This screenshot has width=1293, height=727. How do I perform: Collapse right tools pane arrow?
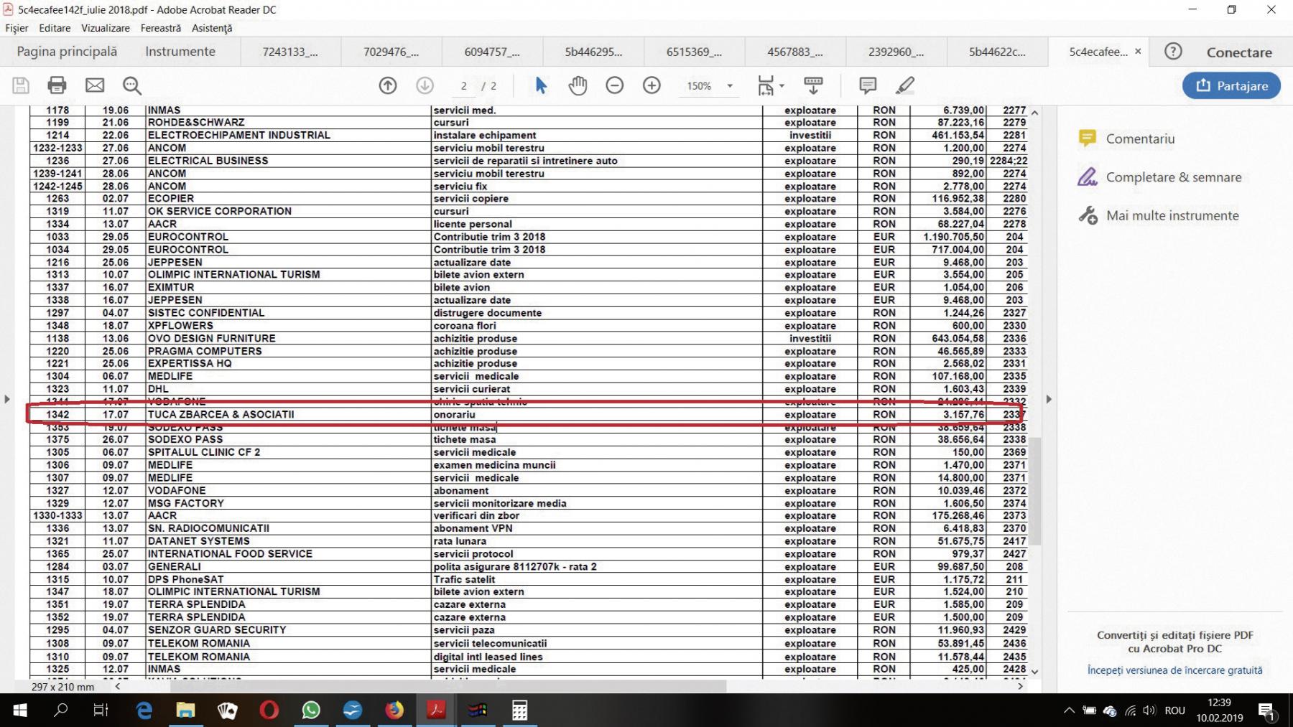pyautogui.click(x=1049, y=399)
